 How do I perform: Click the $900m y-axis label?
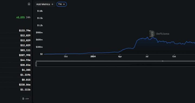(39, 33)
